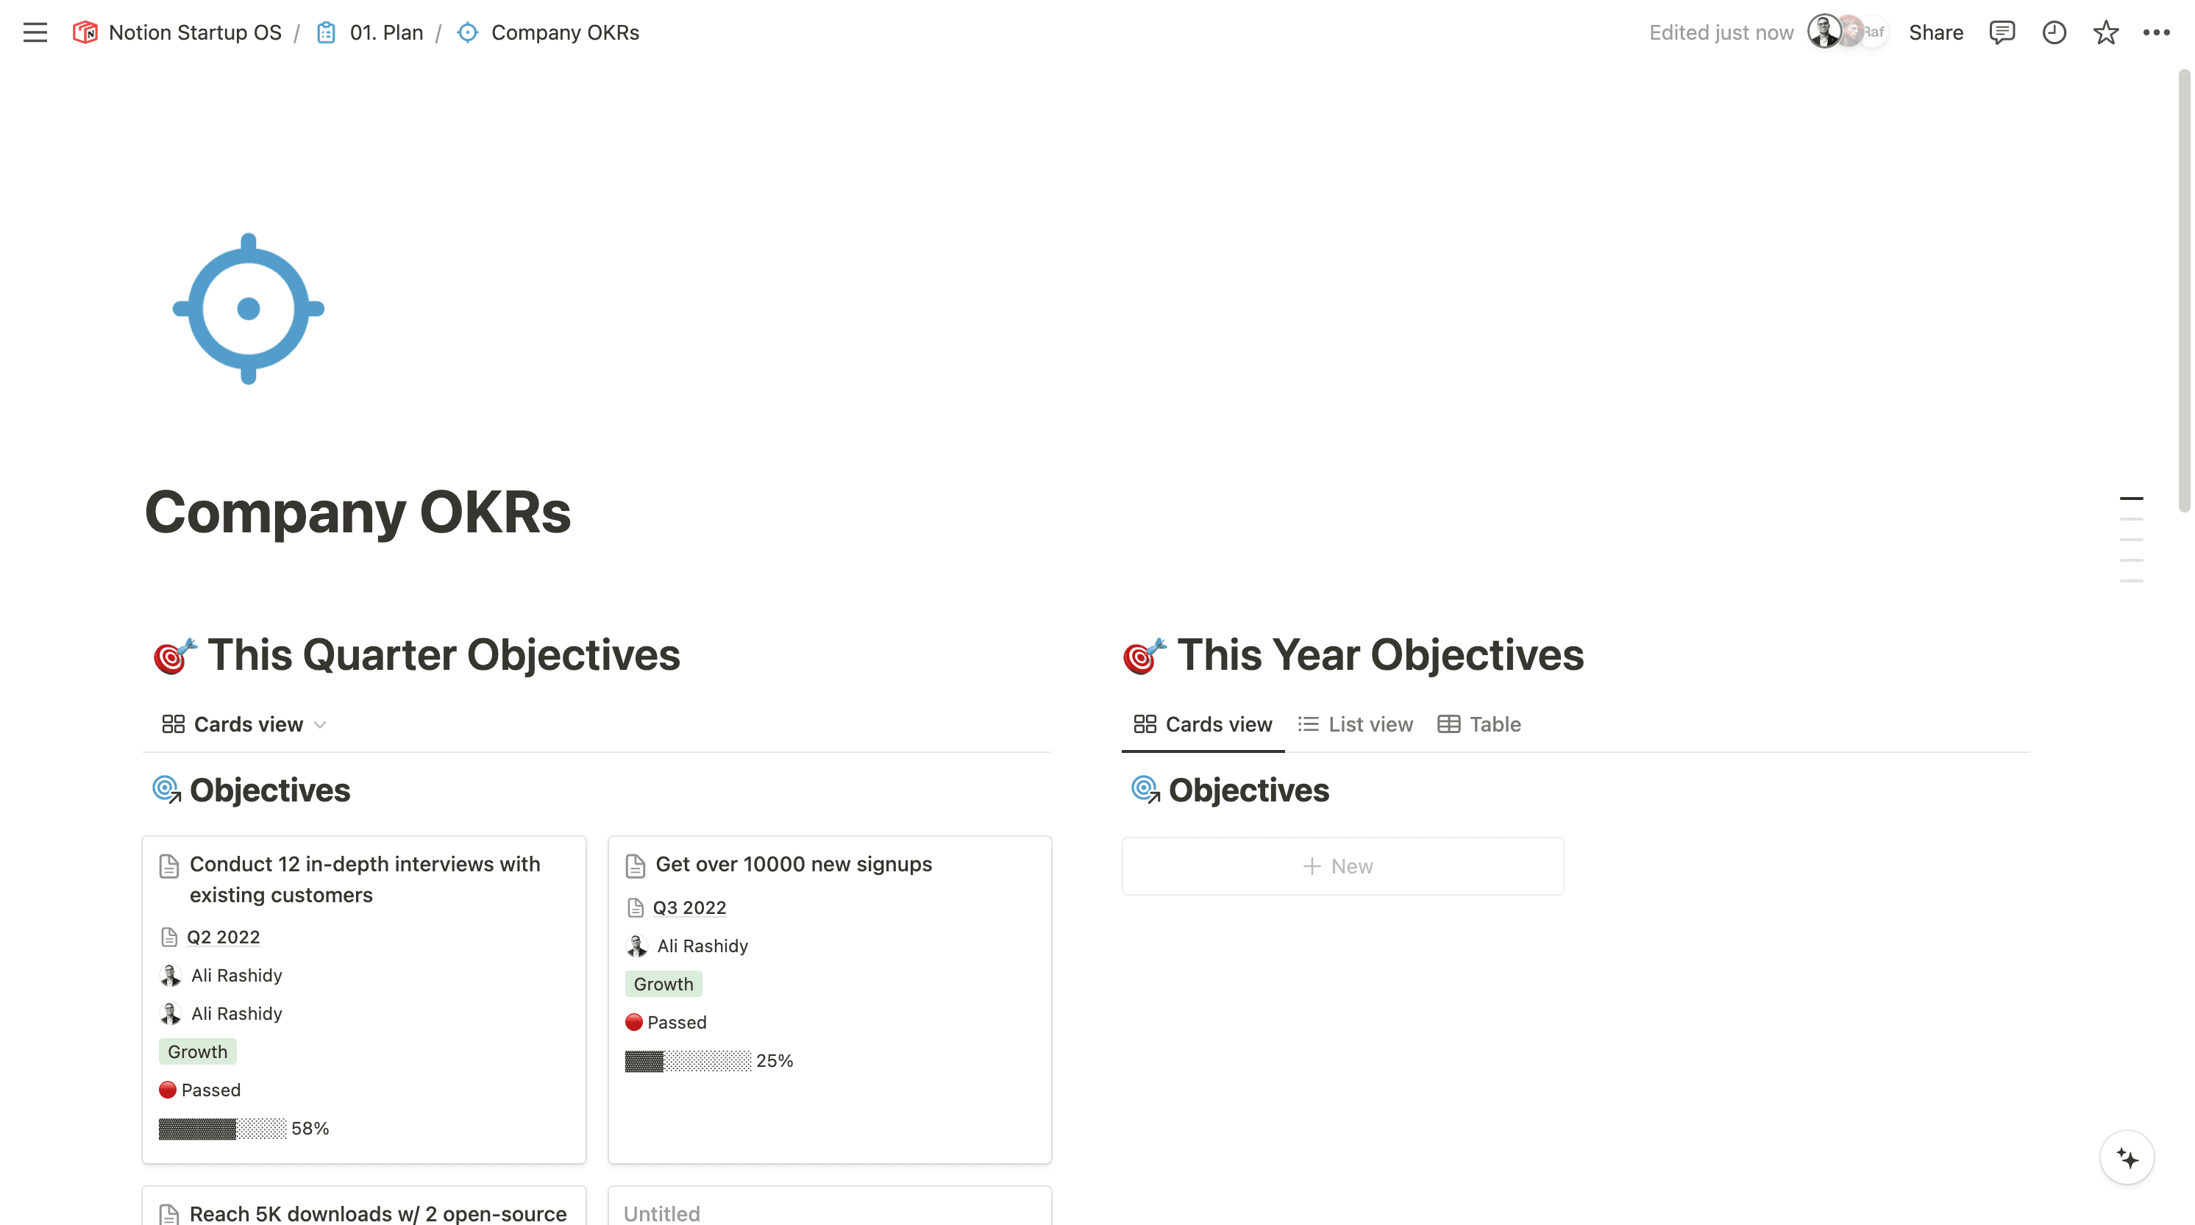
Task: Open the sidebar hamburger menu
Action: point(35,32)
